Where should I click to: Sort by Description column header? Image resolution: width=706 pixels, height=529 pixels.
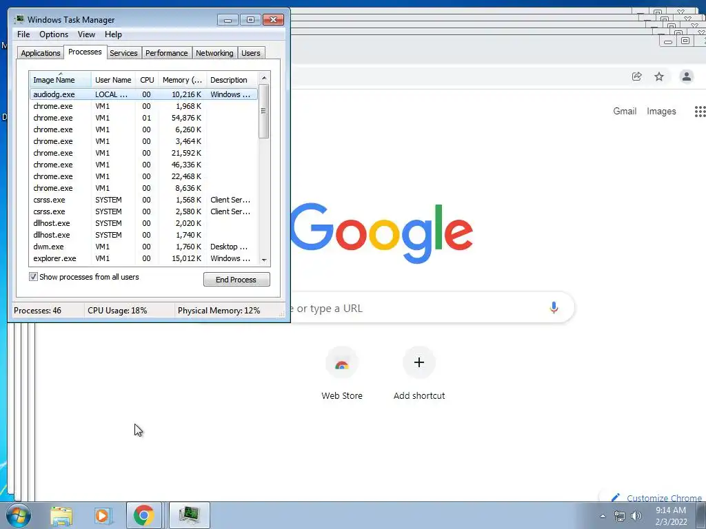tap(232, 80)
